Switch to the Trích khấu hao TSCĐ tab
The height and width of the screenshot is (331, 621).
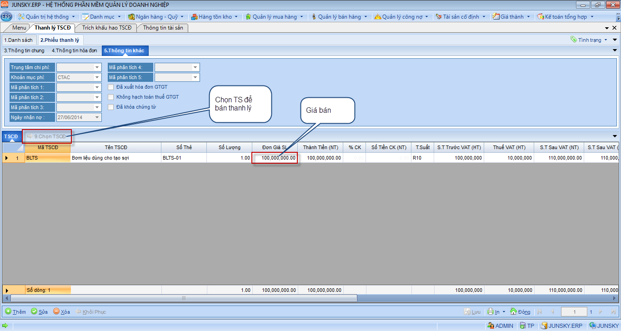click(x=107, y=28)
